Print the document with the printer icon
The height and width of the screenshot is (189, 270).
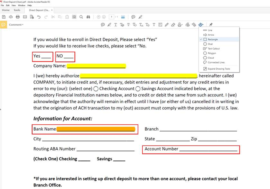[18, 17]
